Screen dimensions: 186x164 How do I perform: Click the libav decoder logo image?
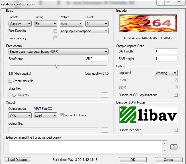point(148,115)
